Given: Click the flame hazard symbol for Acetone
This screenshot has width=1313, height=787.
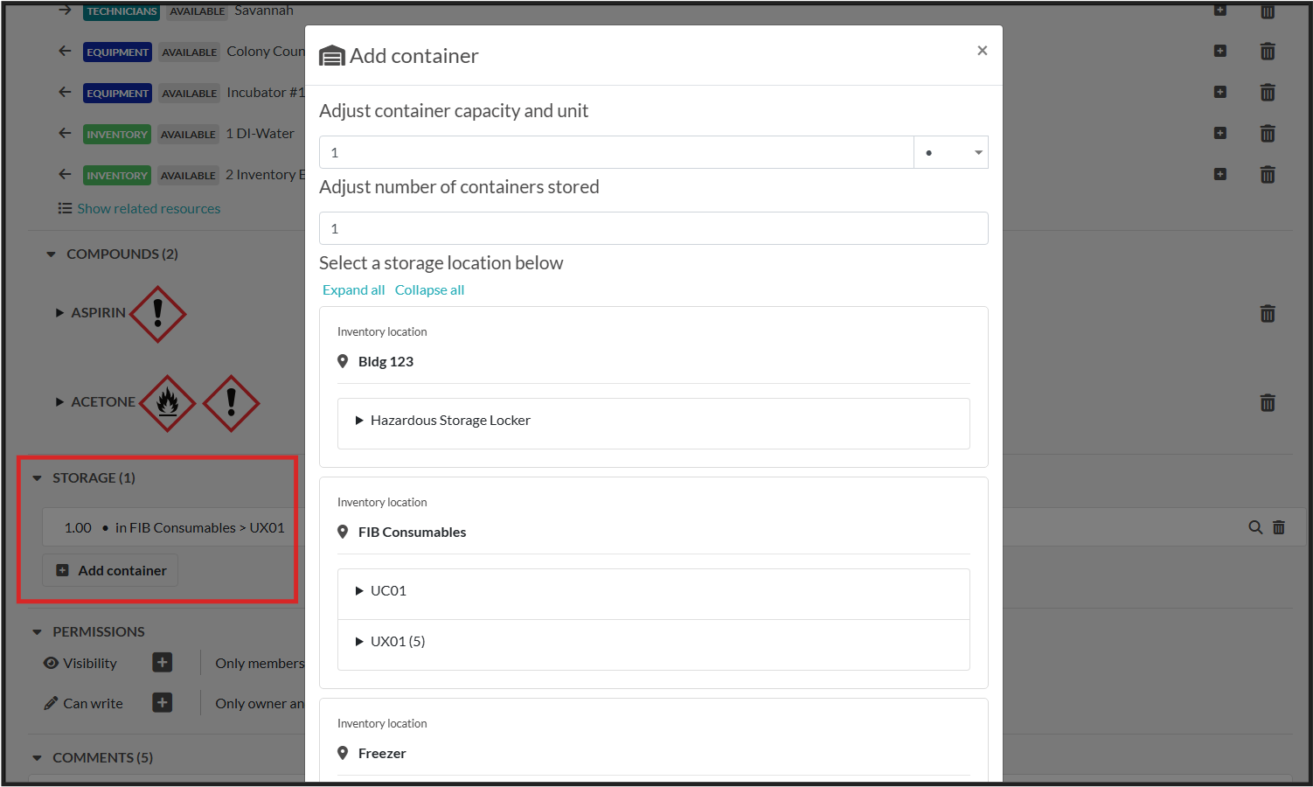Looking at the screenshot, I should pos(168,403).
